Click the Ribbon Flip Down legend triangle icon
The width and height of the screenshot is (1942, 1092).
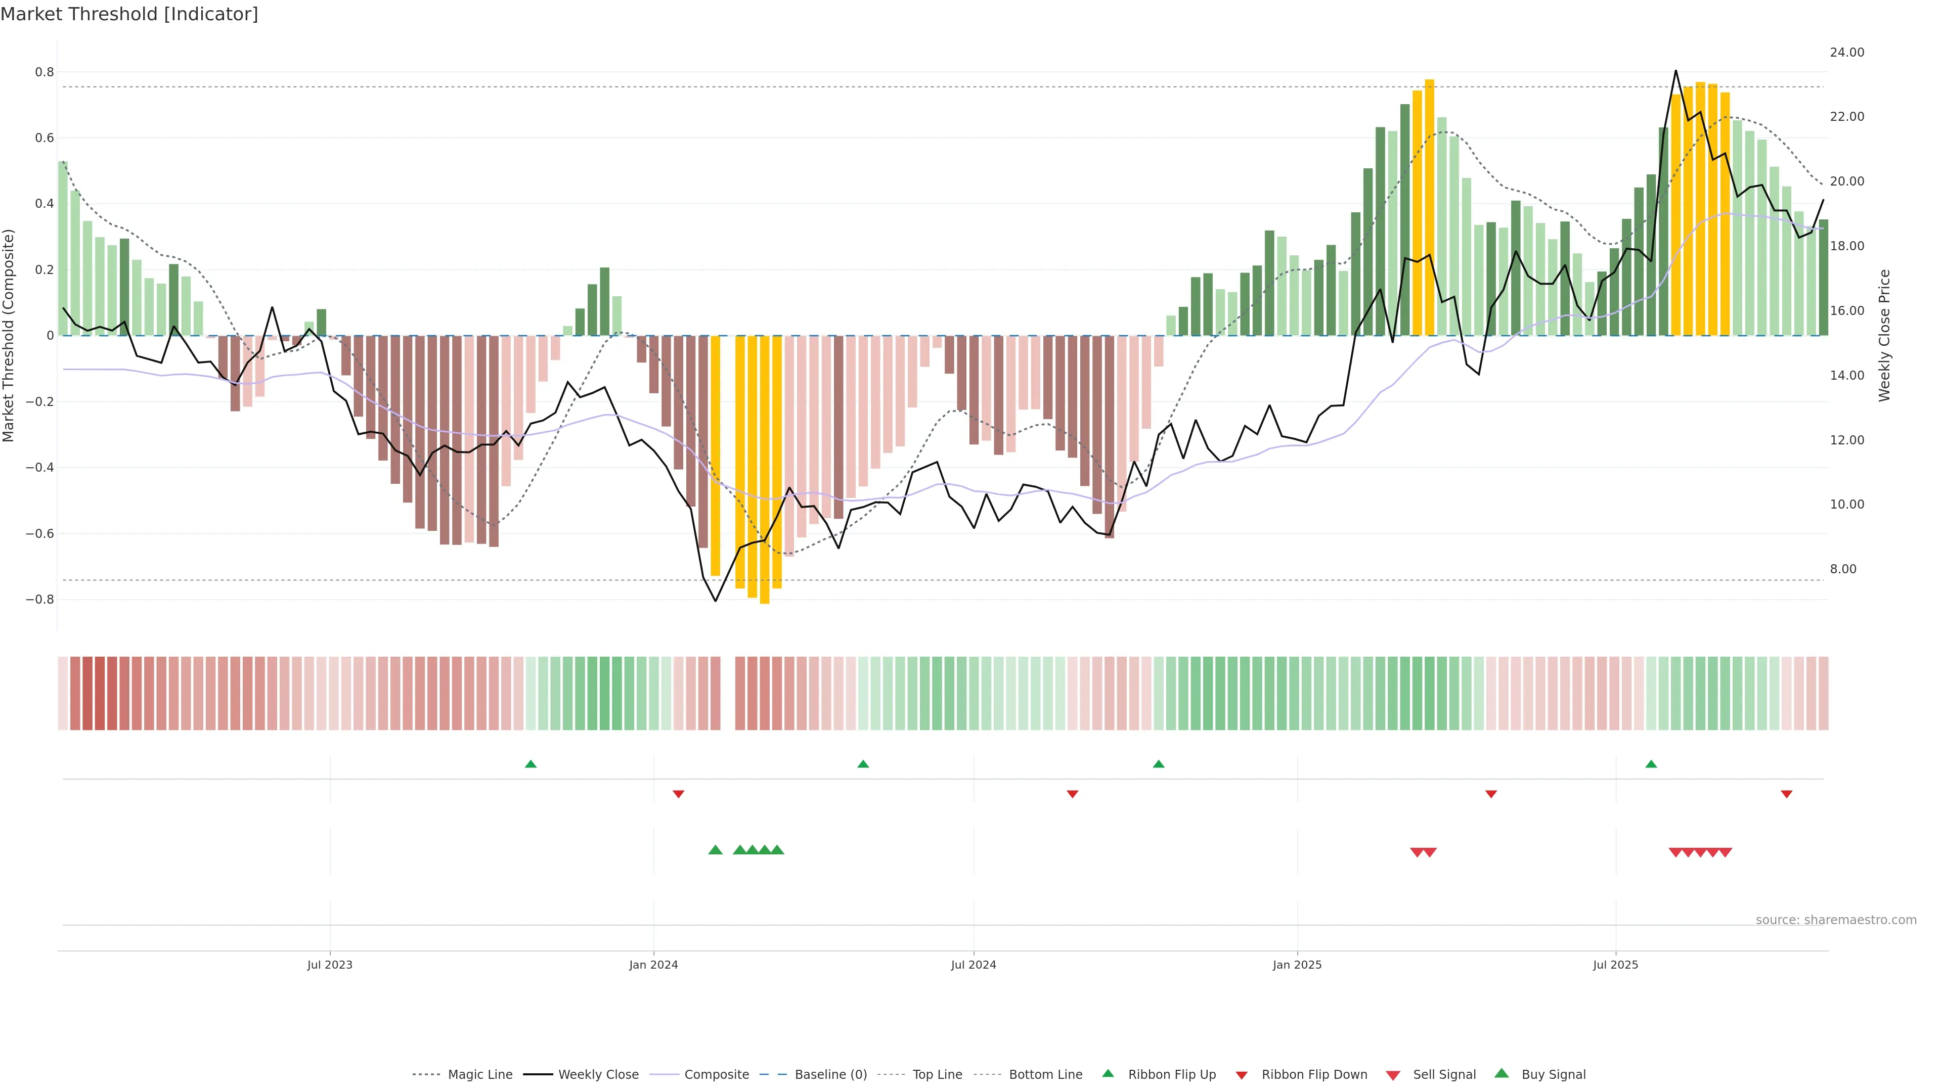pyautogui.click(x=1242, y=1075)
